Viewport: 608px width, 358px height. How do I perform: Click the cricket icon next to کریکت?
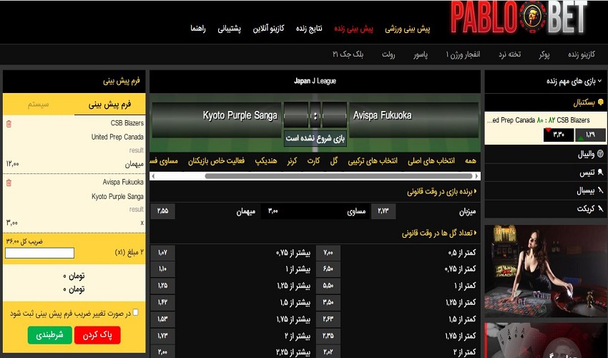pyautogui.click(x=601, y=208)
